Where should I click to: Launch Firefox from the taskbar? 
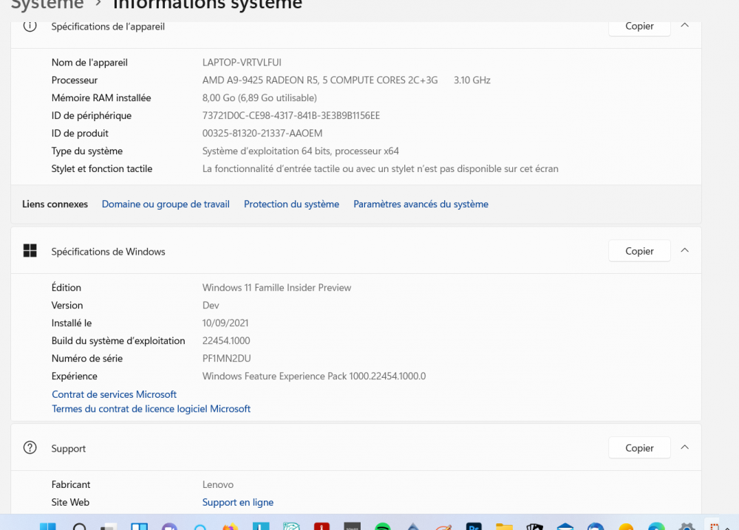(x=230, y=526)
